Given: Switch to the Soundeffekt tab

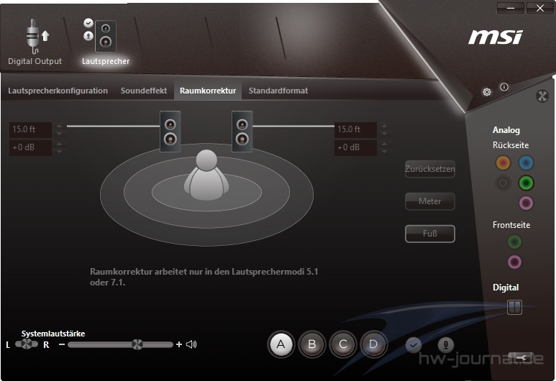Looking at the screenshot, I should click(144, 91).
